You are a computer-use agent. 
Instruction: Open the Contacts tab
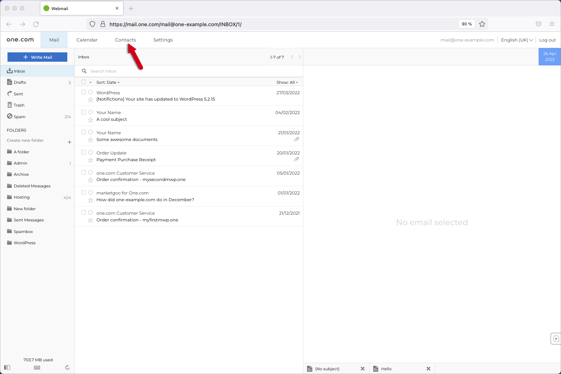(x=125, y=40)
